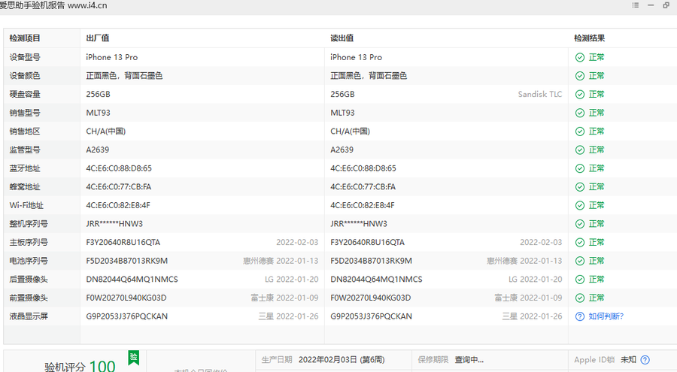
Task: Click read value CH/A(中国)
Action: pyautogui.click(x=350, y=132)
